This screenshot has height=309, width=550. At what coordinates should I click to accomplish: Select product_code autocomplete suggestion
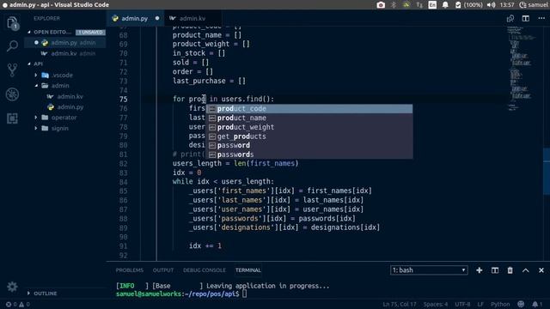pos(309,109)
